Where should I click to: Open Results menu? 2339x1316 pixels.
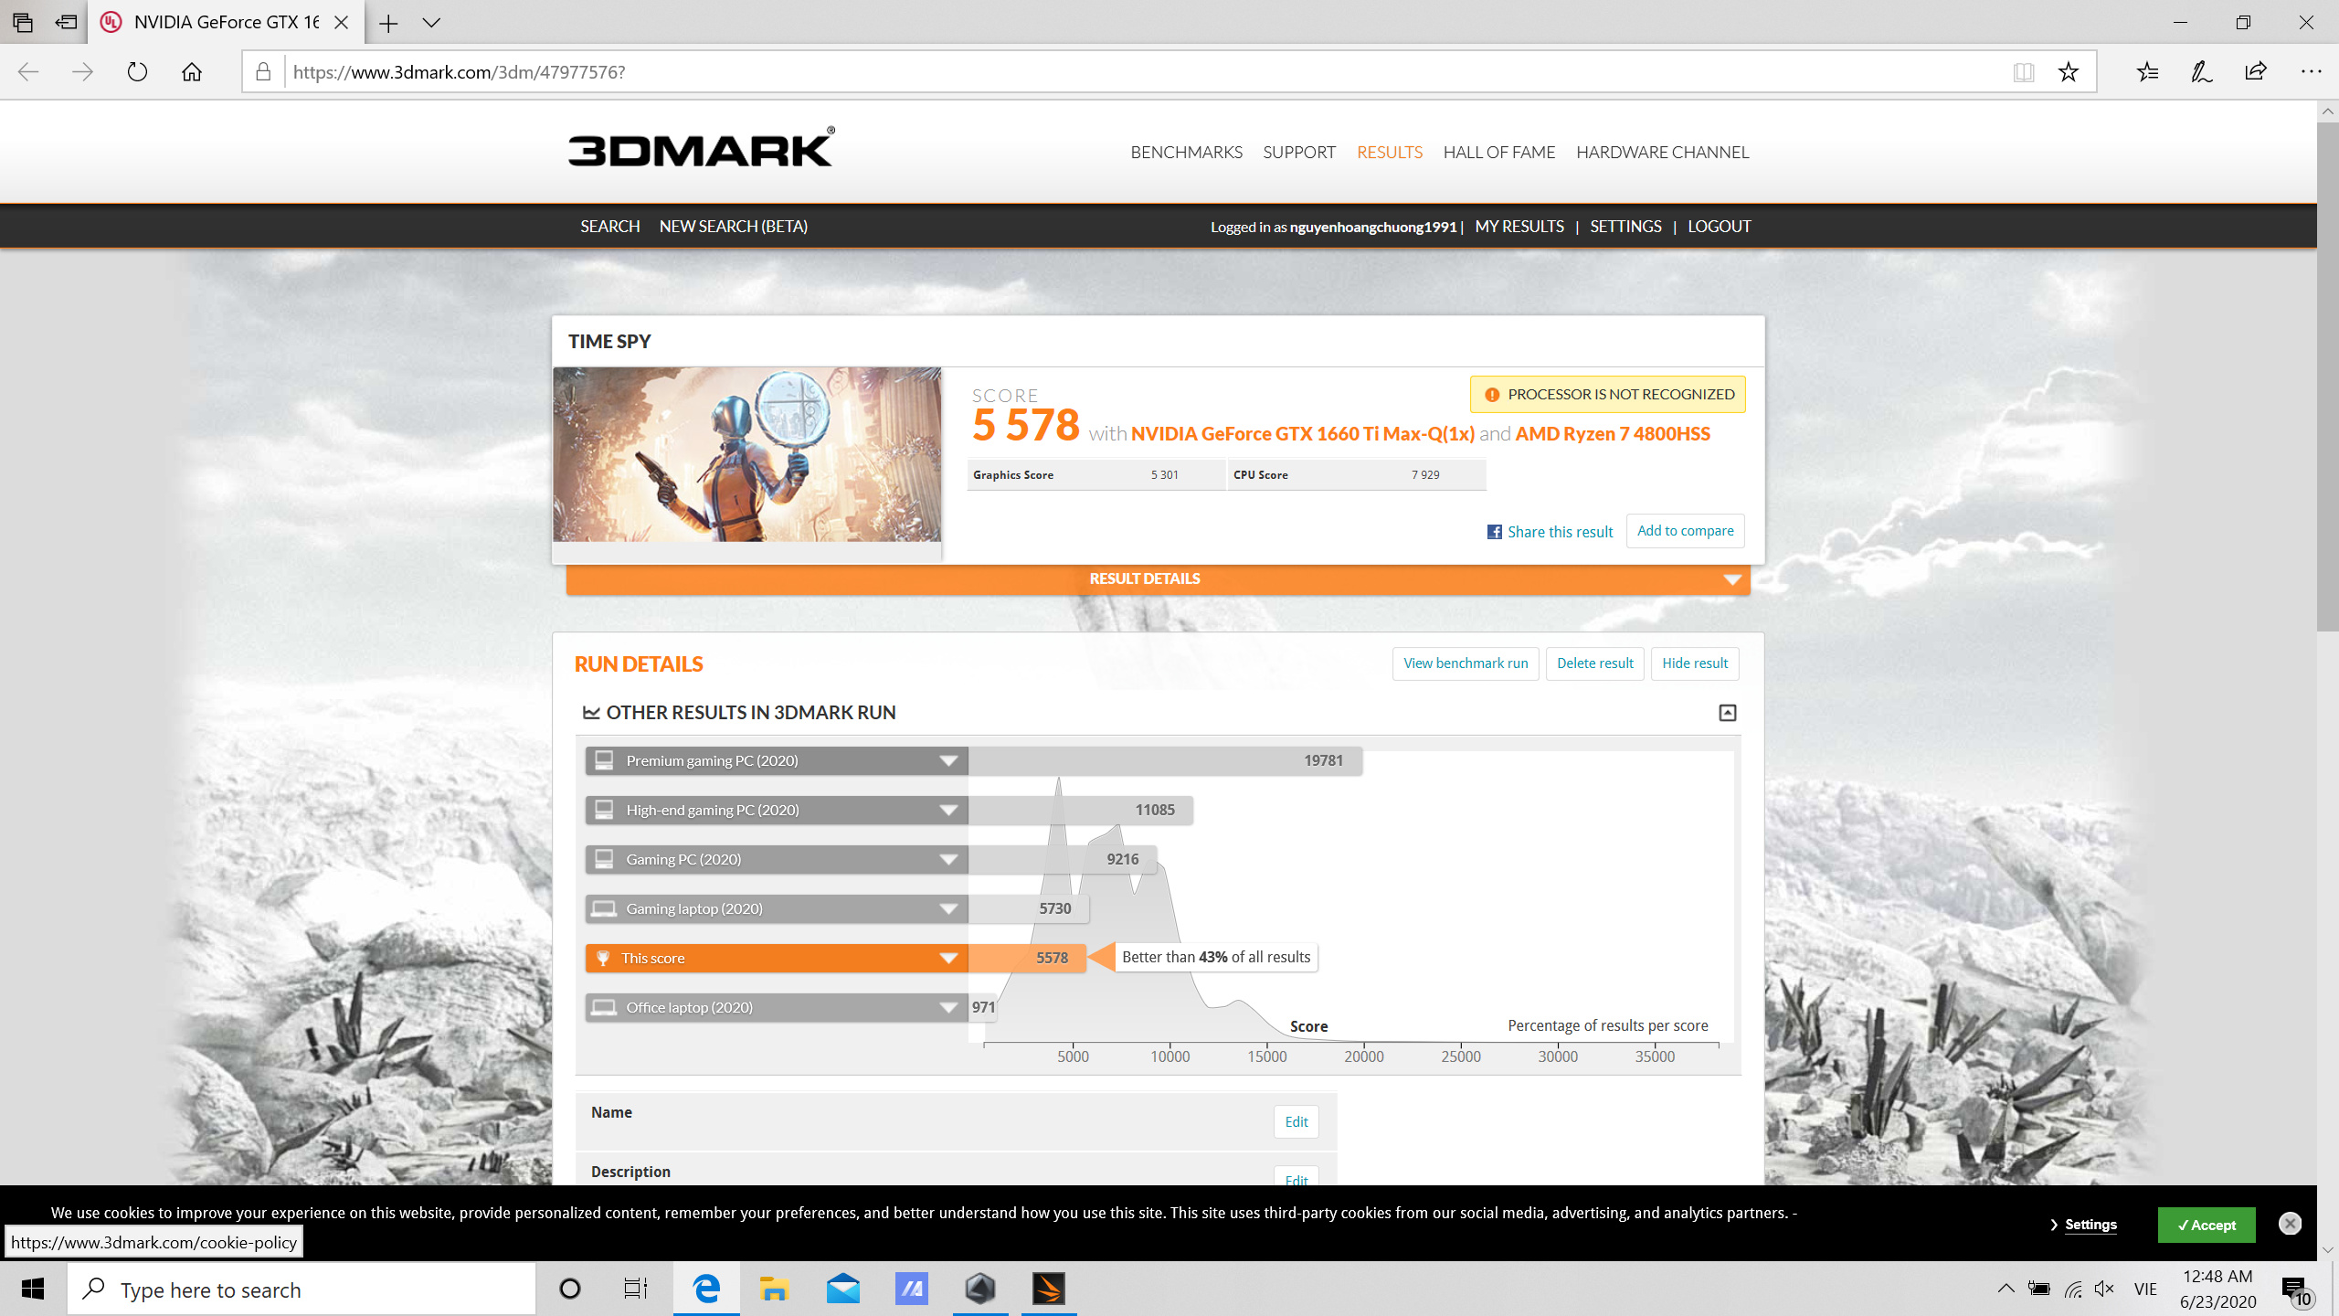pyautogui.click(x=1389, y=153)
